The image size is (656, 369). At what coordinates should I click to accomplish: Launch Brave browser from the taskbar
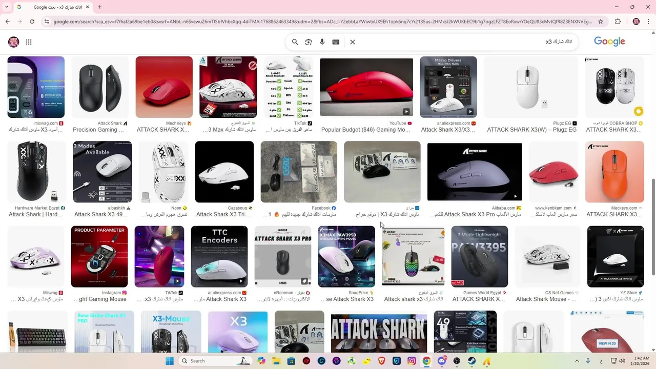pos(382,361)
